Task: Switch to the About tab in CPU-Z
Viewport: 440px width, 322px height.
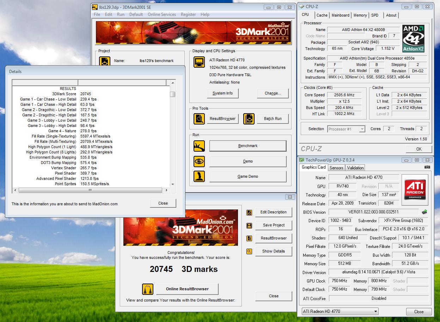Action: click(x=391, y=15)
